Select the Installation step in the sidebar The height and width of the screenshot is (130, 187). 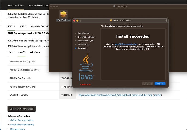[83, 44]
